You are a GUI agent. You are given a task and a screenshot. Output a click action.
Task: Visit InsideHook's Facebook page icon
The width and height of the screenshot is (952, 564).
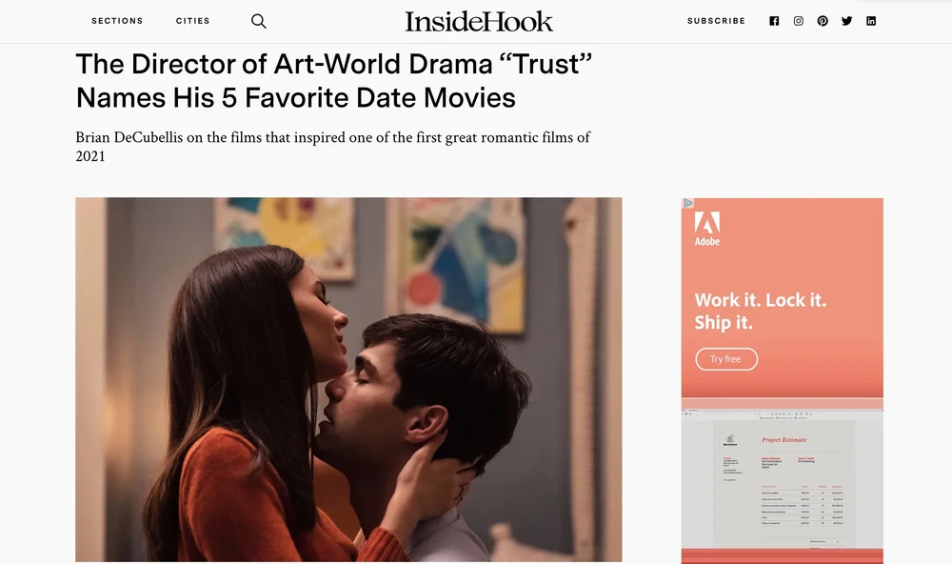tap(774, 21)
